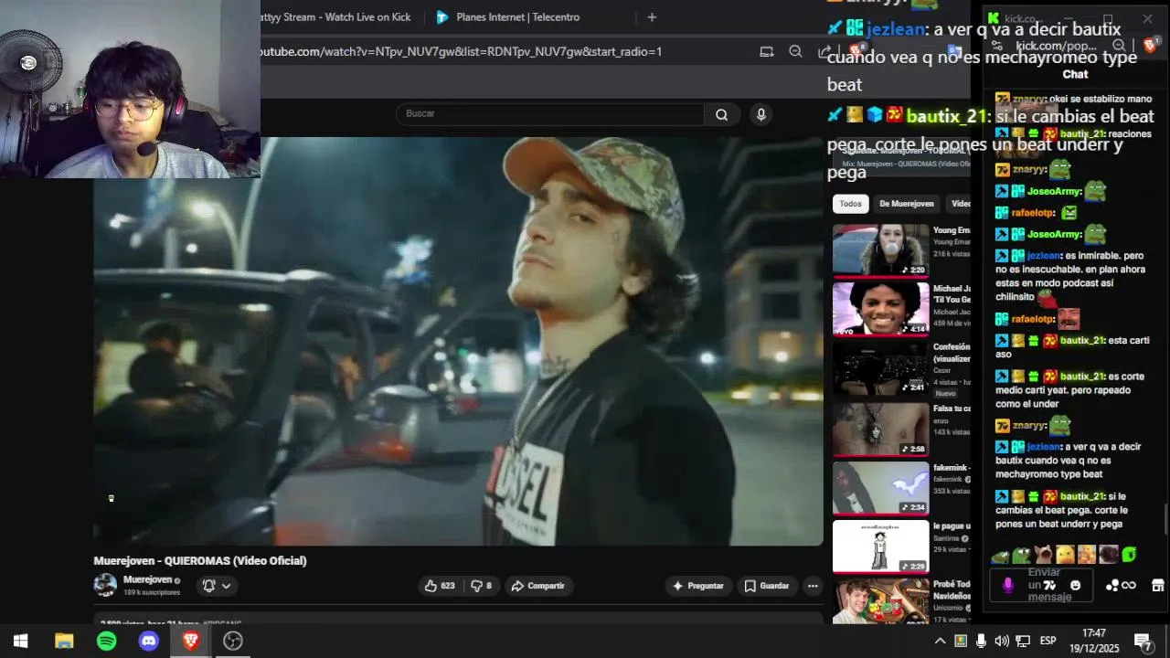Select the Todos filter chip
This screenshot has height=658, width=1170.
(850, 204)
